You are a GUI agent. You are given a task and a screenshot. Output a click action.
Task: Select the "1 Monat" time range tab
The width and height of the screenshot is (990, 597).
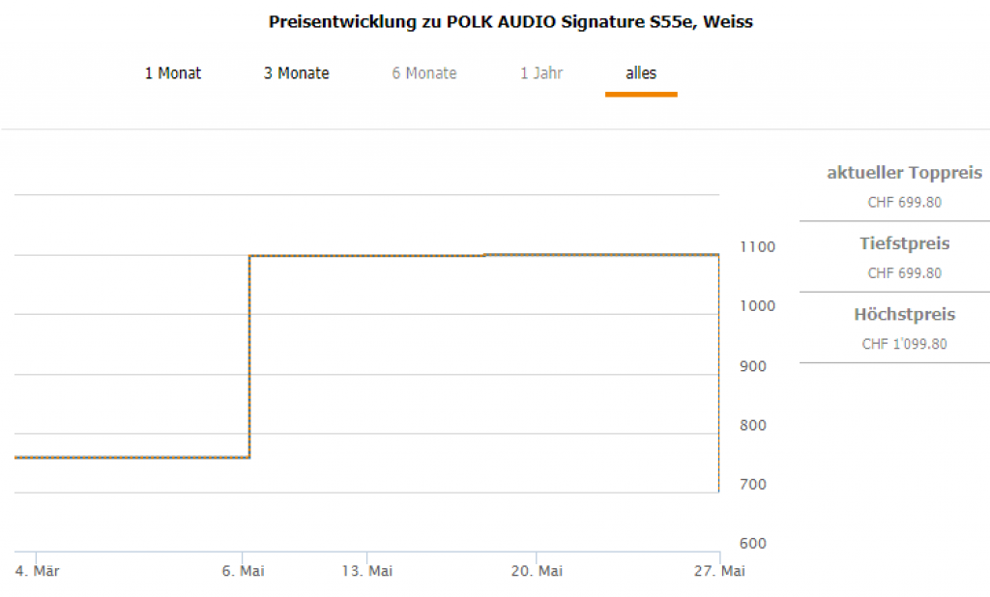pos(173,73)
